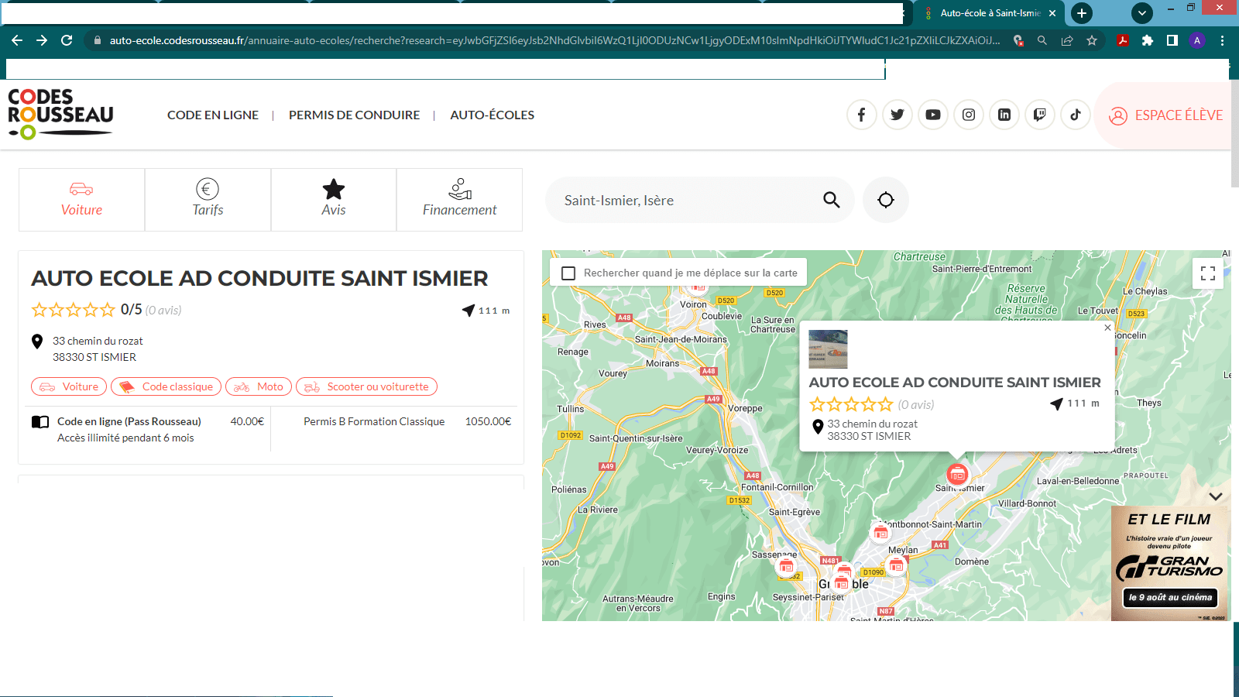Click the Scooter ou voiturette tag
The image size is (1239, 697).
pos(366,386)
